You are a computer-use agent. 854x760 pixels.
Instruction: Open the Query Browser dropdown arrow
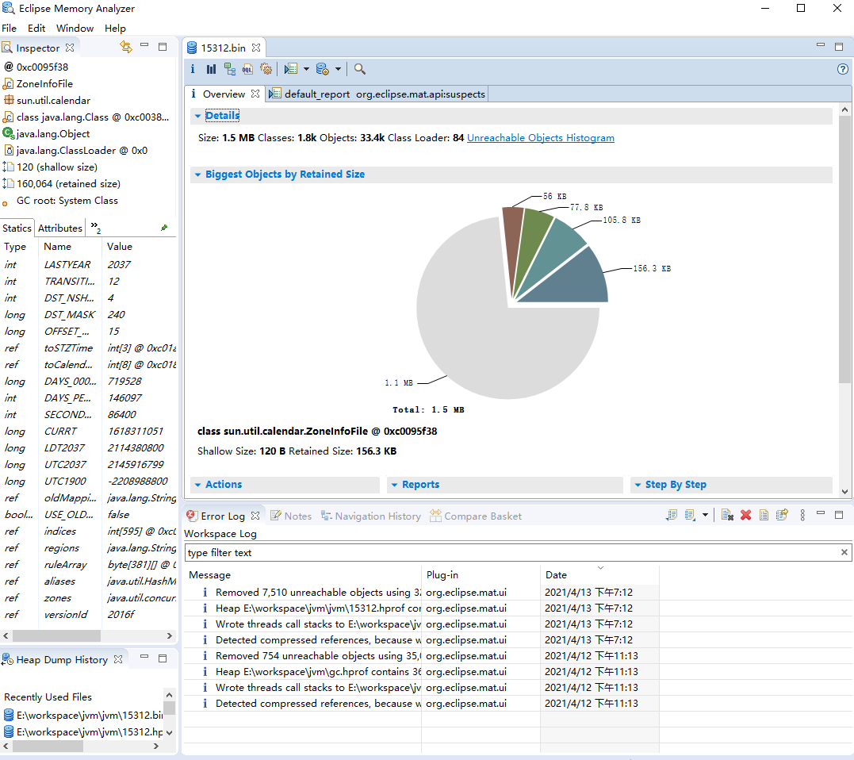[x=338, y=69]
